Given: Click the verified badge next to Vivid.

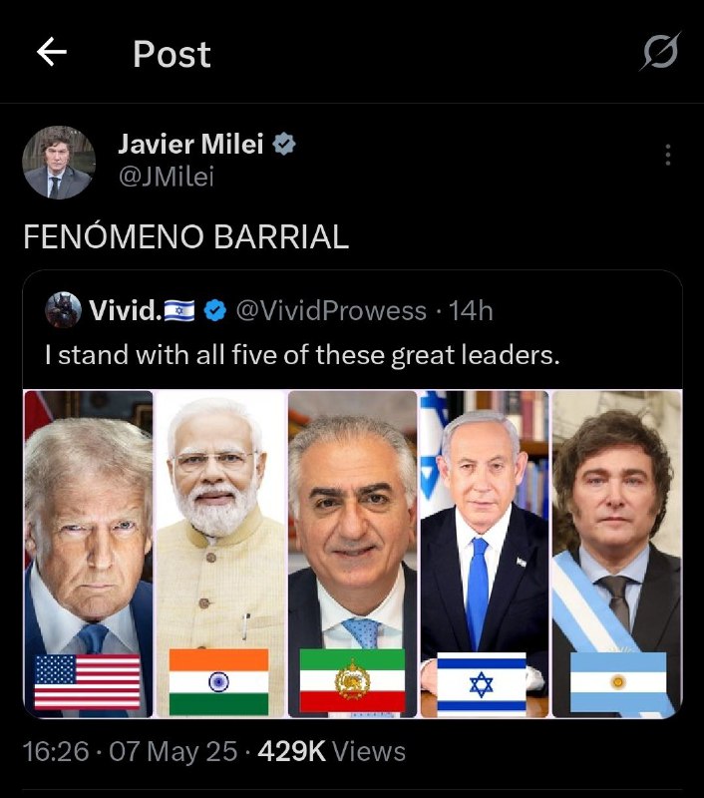Looking at the screenshot, I should (213, 311).
